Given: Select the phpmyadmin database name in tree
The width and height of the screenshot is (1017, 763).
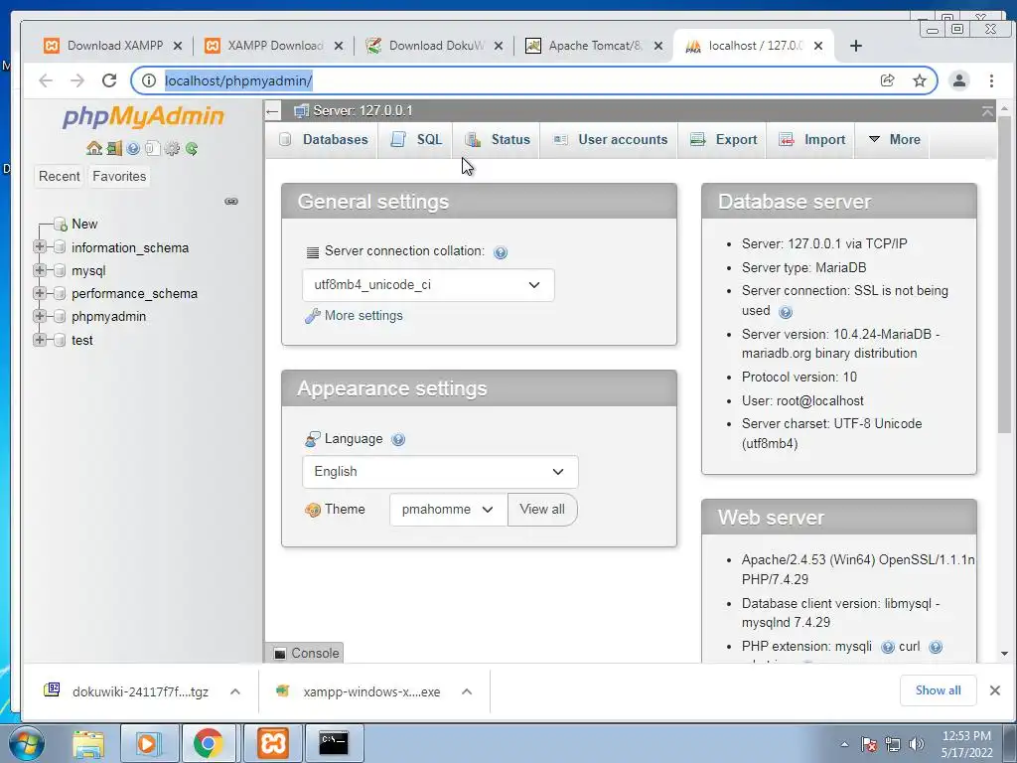Looking at the screenshot, I should [x=108, y=317].
